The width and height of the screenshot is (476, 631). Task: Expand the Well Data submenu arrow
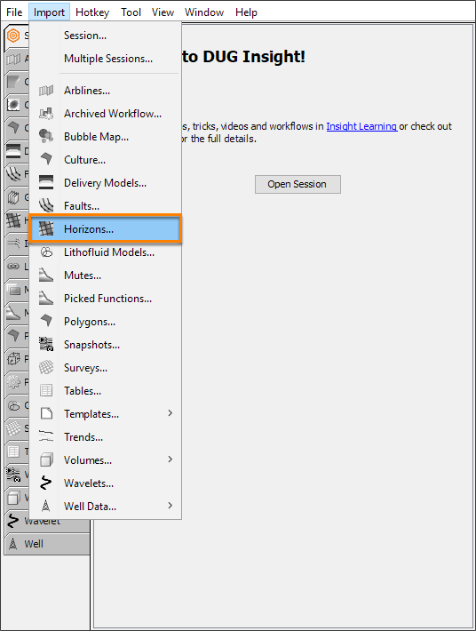[x=170, y=506]
